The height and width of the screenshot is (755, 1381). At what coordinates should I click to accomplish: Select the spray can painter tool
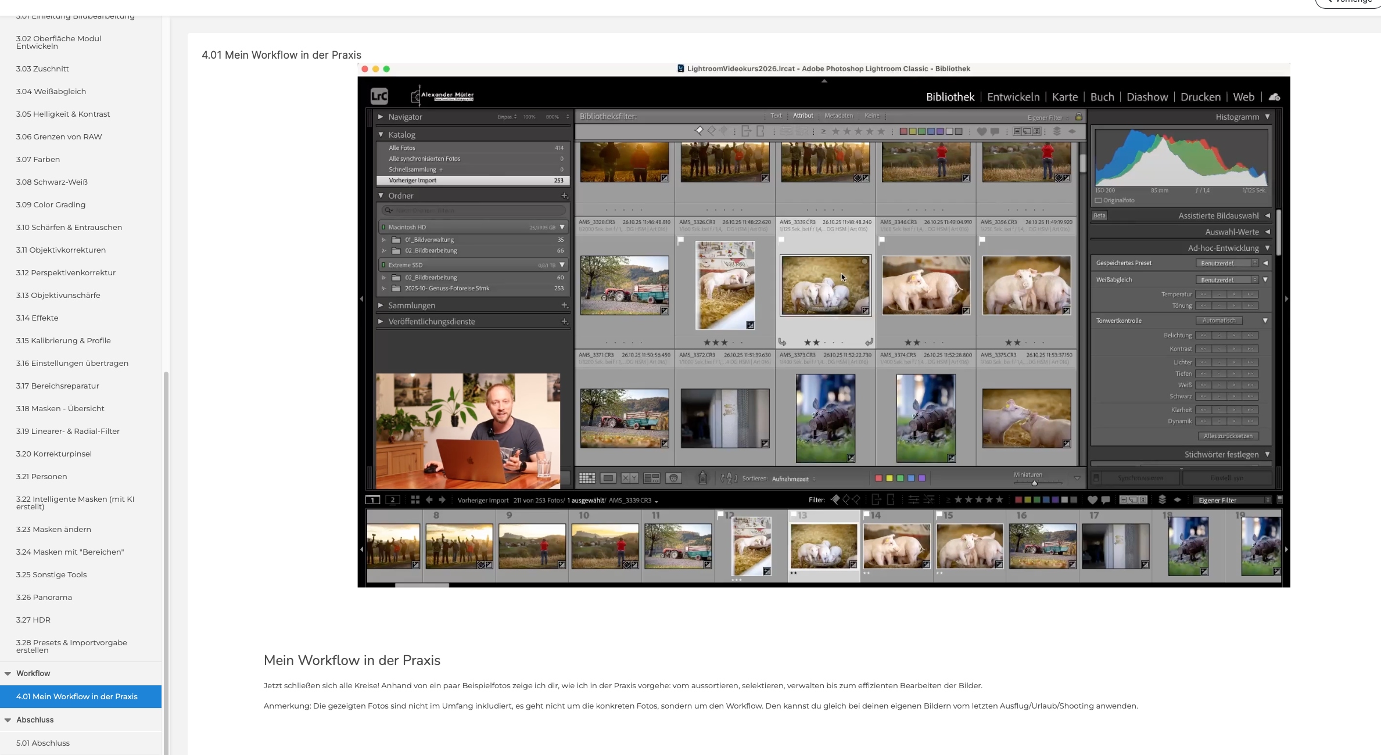click(702, 478)
